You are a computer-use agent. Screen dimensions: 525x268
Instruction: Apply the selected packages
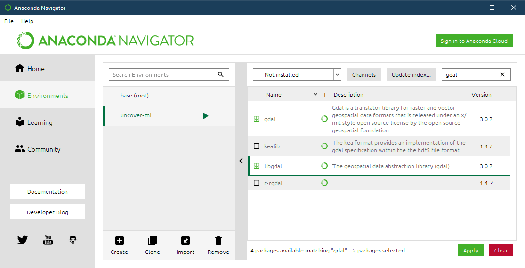coord(471,250)
